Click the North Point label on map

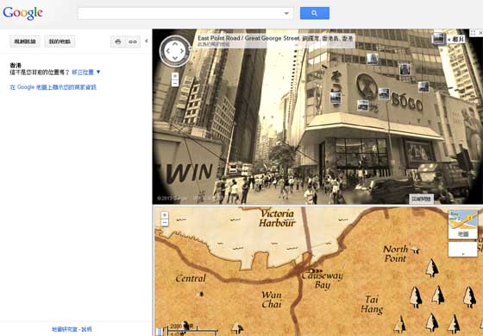(396, 254)
